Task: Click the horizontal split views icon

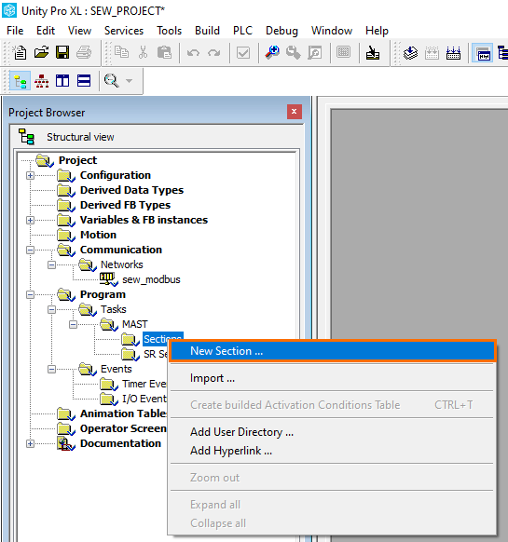Action: click(84, 81)
